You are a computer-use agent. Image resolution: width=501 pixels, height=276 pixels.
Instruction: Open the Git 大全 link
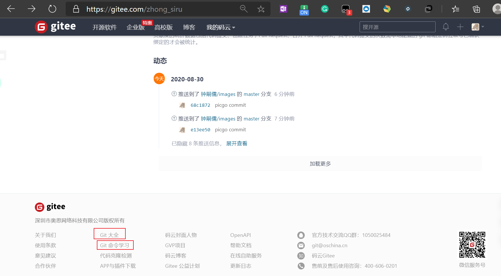(x=109, y=235)
